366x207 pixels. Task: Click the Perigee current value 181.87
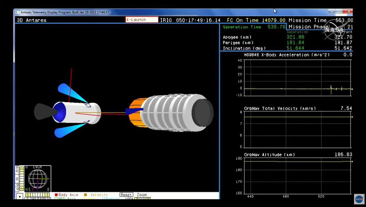coord(343,43)
